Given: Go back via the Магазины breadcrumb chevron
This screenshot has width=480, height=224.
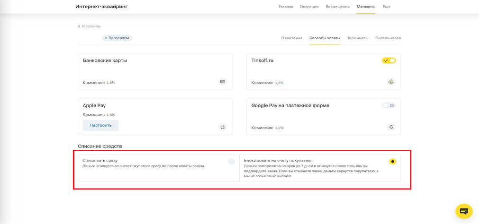Looking at the screenshot, I should click(79, 26).
